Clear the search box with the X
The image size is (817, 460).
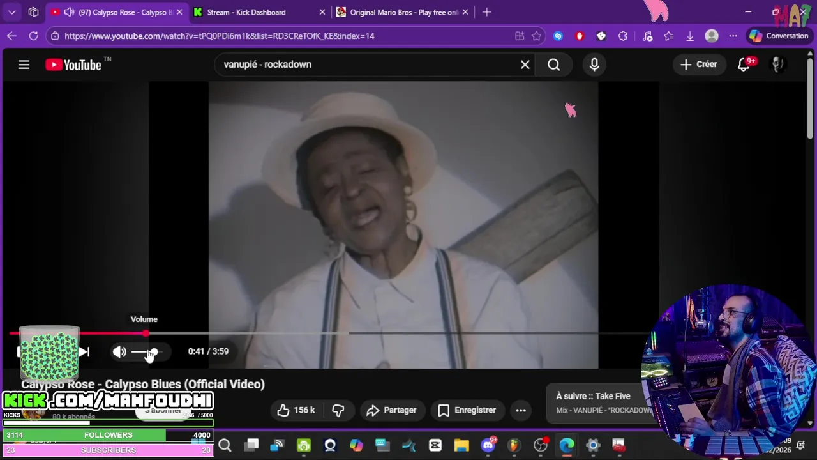tap(525, 65)
